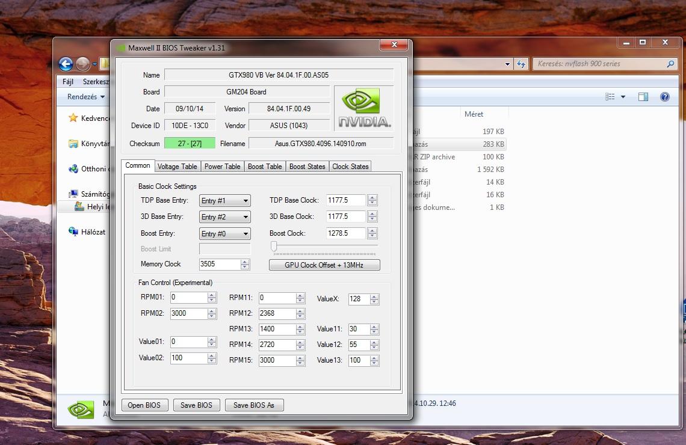Select the Kedvencek star icon in sidebar
Screen dimensions: 686x445
[x=73, y=118]
